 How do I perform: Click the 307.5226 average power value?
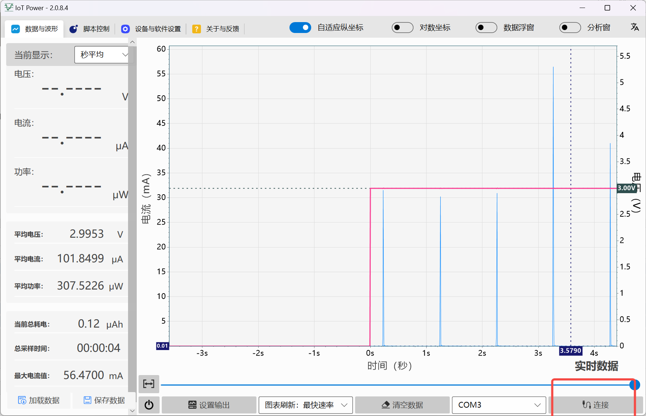[x=81, y=286]
